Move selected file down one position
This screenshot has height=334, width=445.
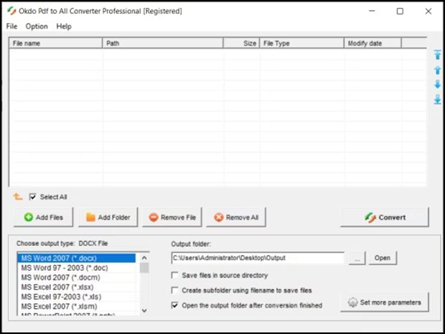click(x=437, y=84)
